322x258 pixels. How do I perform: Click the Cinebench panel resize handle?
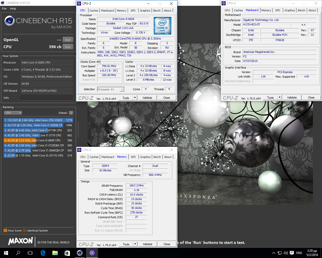point(78,130)
